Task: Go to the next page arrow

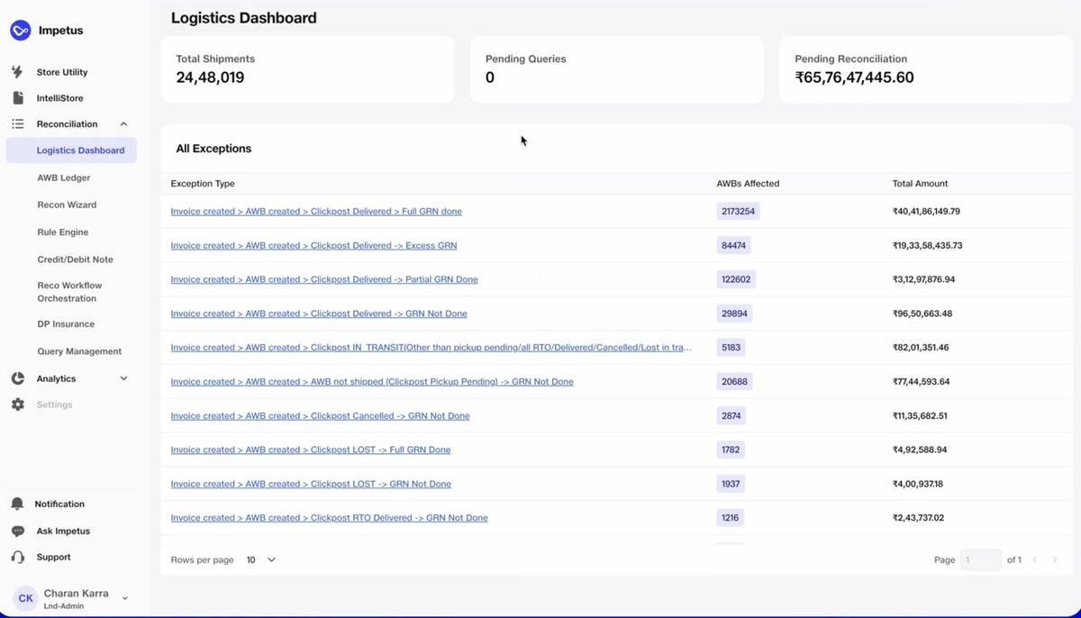Action: point(1055,559)
